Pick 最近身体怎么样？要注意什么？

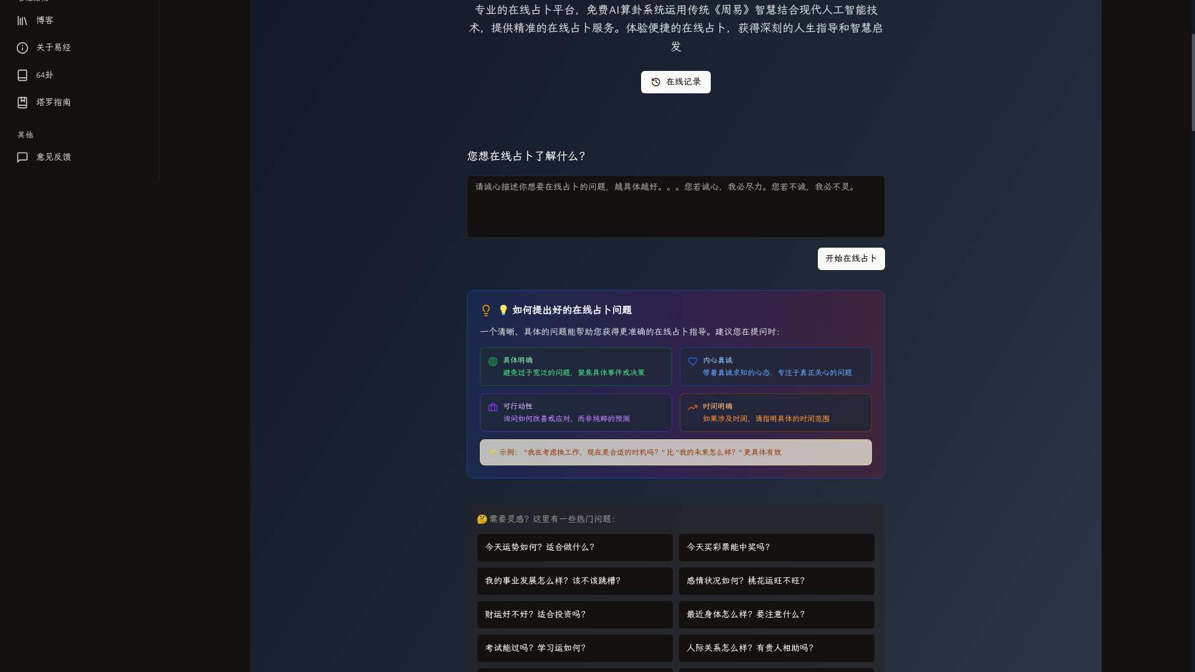click(x=777, y=615)
